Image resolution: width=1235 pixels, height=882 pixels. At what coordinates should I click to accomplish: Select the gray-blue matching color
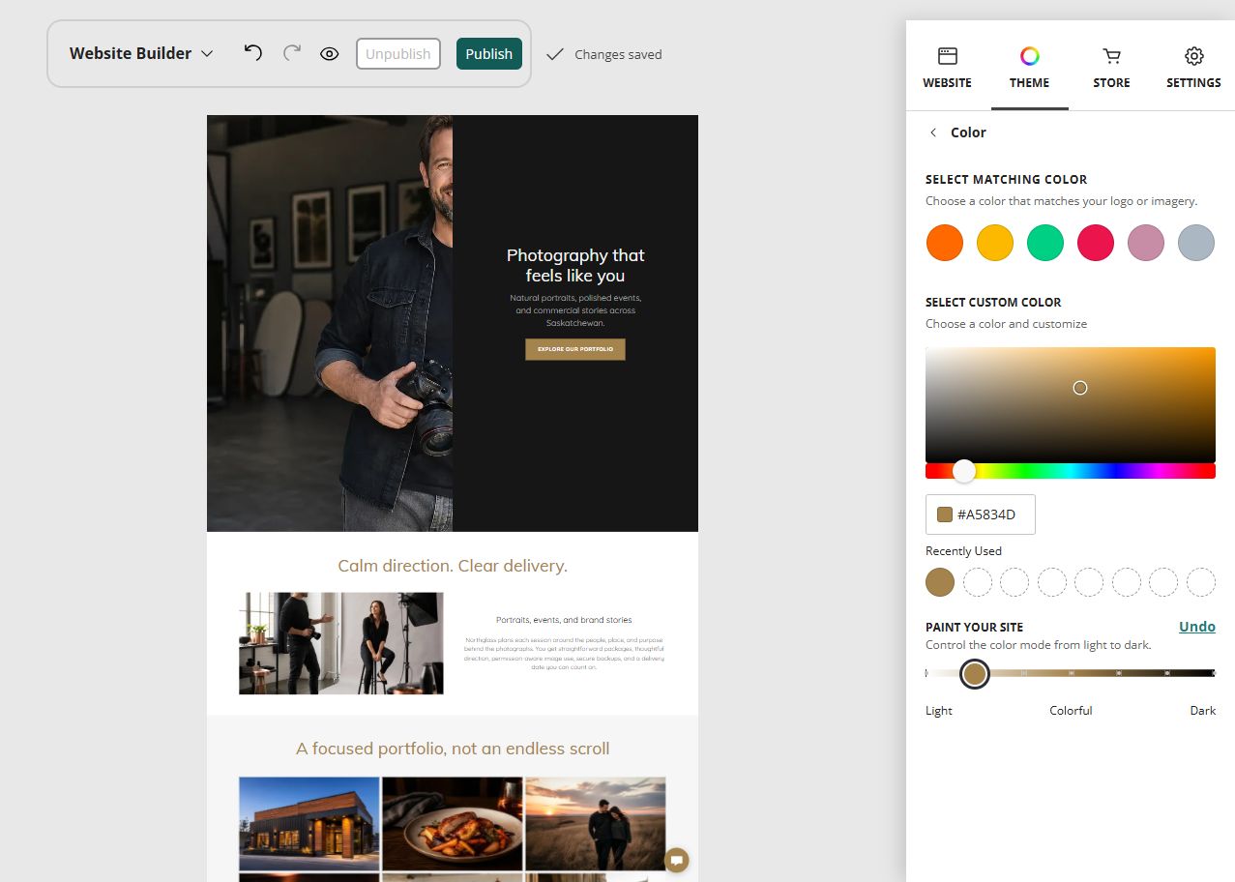[x=1196, y=242]
